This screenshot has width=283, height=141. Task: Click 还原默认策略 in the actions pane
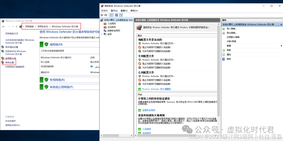point(233,37)
